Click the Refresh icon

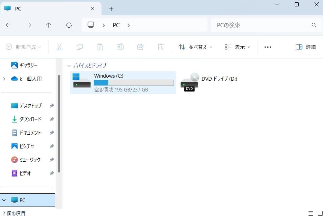tap(69, 25)
